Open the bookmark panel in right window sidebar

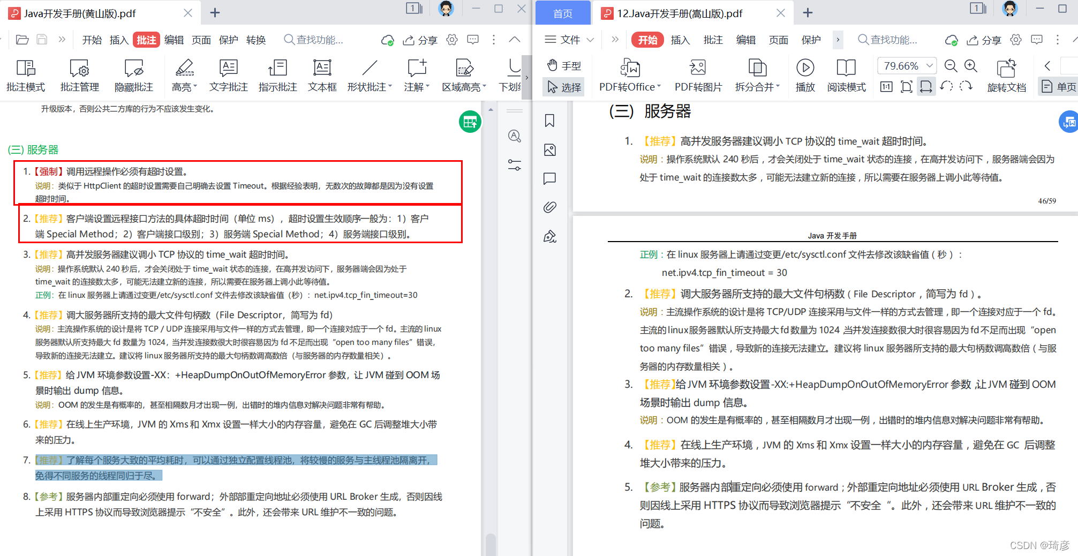(x=549, y=121)
